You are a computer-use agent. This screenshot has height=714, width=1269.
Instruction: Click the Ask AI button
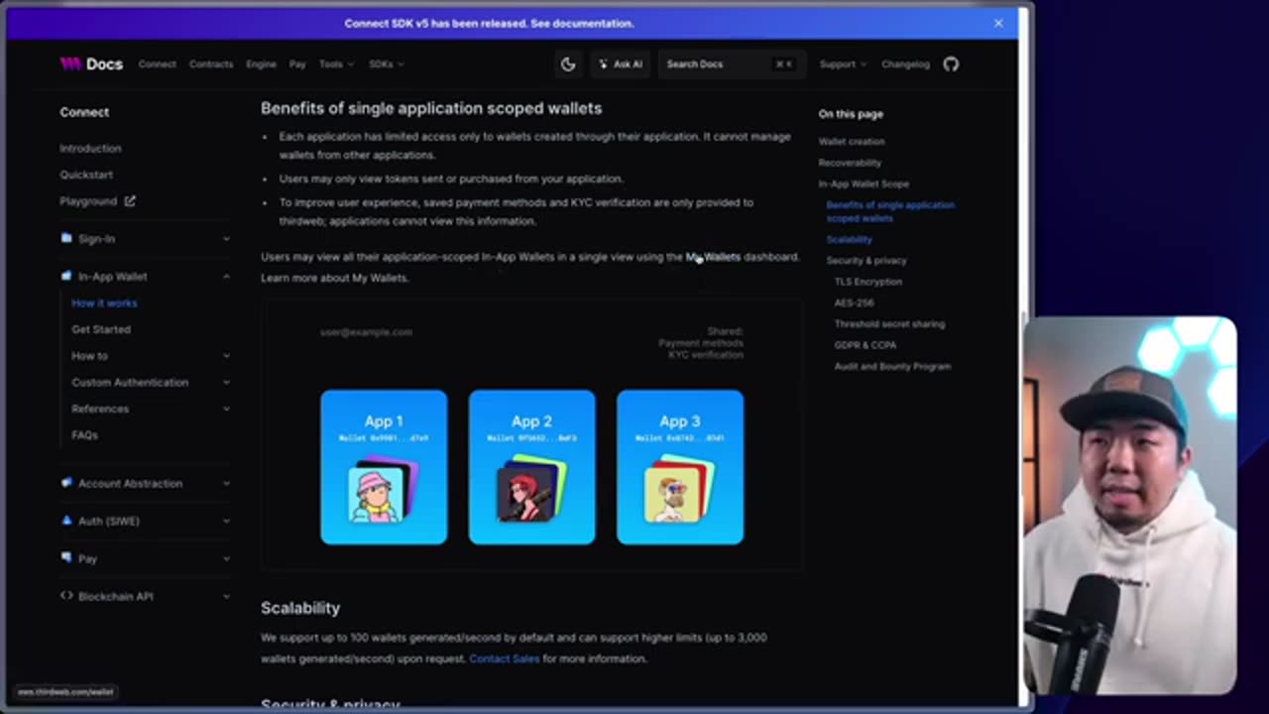[621, 63]
